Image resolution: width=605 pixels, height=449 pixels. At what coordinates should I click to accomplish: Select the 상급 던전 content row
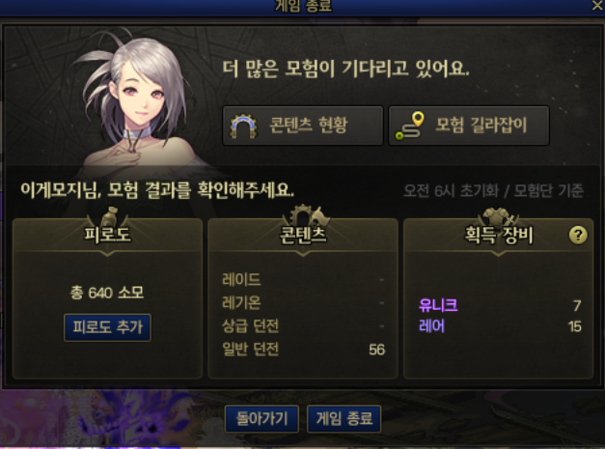coord(303,326)
